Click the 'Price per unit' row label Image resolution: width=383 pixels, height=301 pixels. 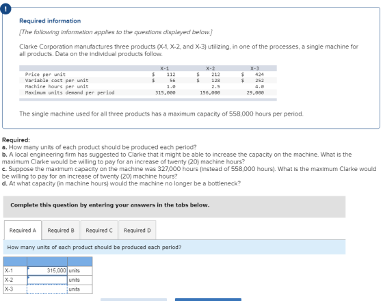45,75
